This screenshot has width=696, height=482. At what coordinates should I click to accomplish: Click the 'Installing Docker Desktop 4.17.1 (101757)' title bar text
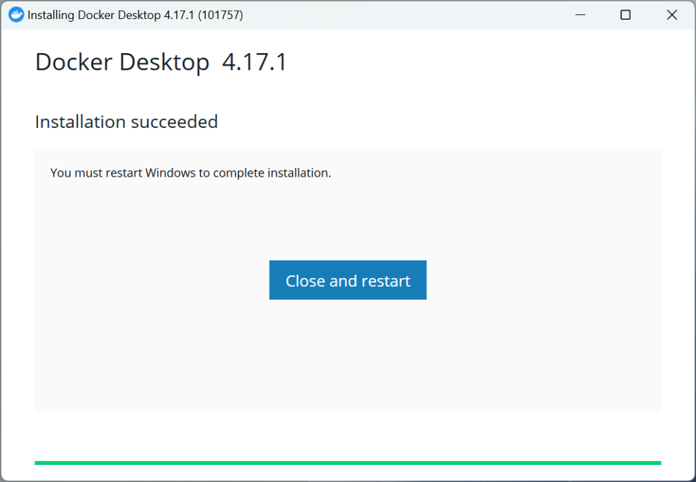(x=135, y=15)
